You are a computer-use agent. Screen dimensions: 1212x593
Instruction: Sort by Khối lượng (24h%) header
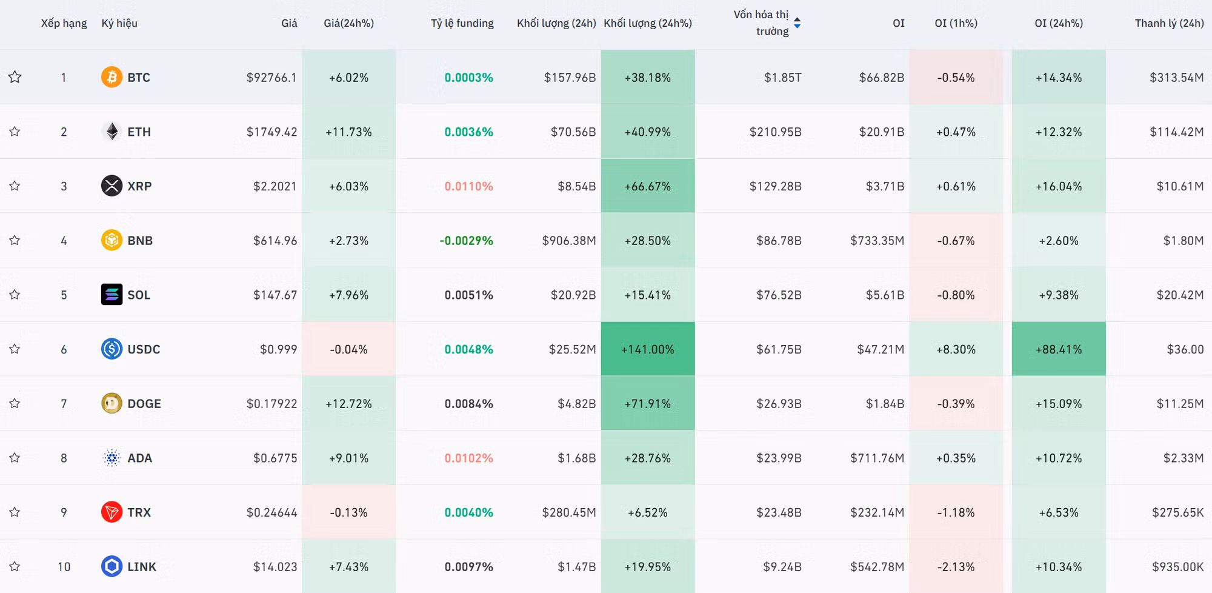(647, 23)
